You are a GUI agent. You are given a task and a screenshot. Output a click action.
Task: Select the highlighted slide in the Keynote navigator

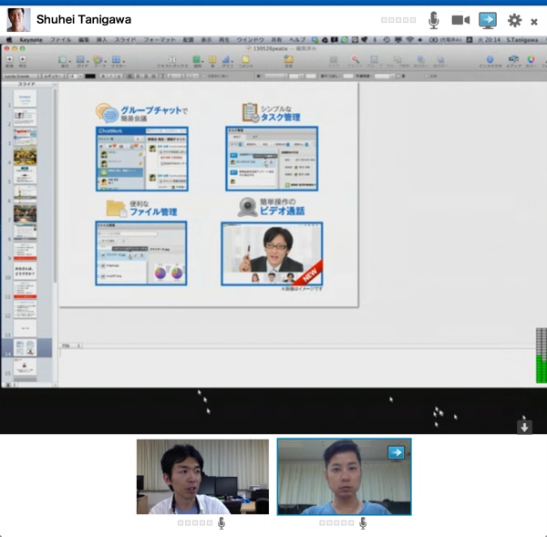[26, 348]
